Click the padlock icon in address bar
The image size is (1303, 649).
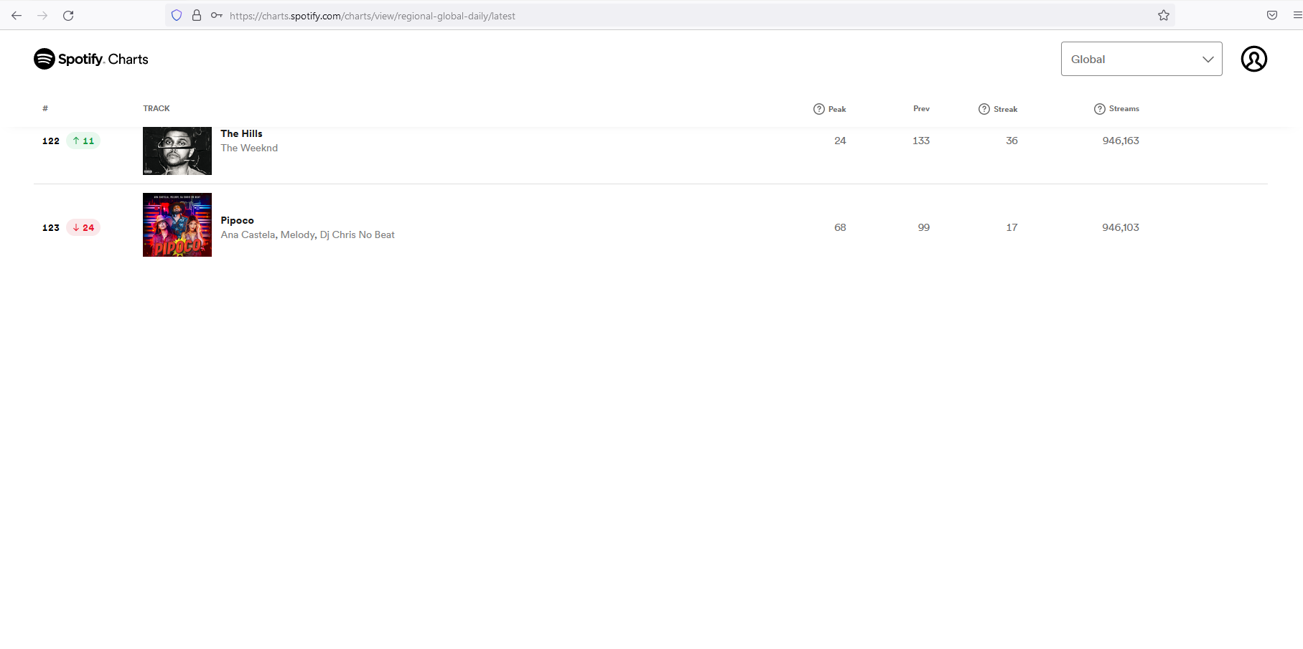(196, 15)
